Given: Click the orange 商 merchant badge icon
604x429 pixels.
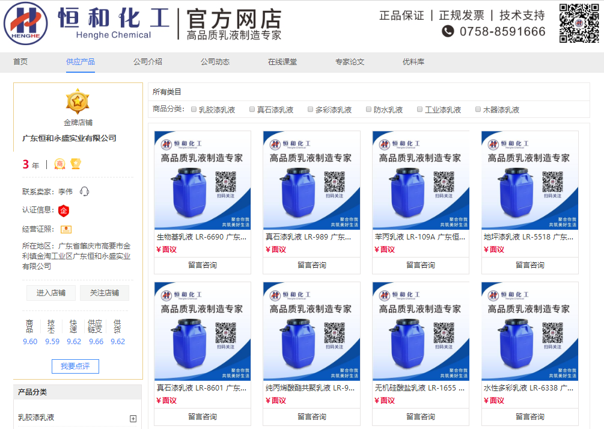Looking at the screenshot, I should [x=59, y=164].
